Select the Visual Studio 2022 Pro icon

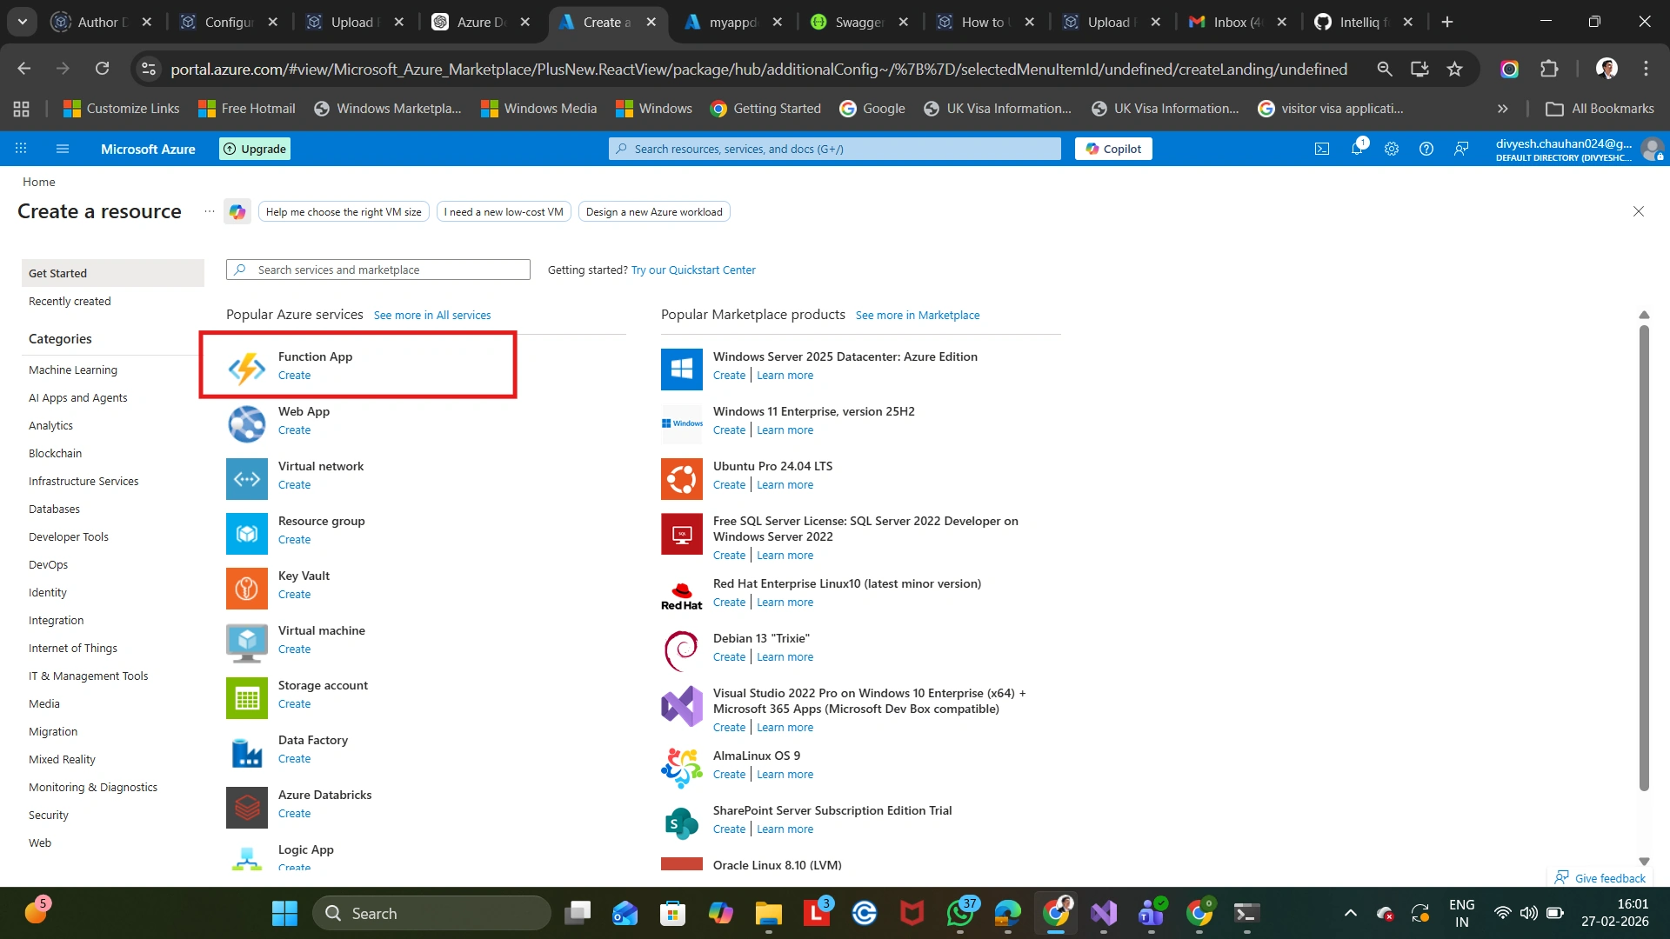(682, 705)
